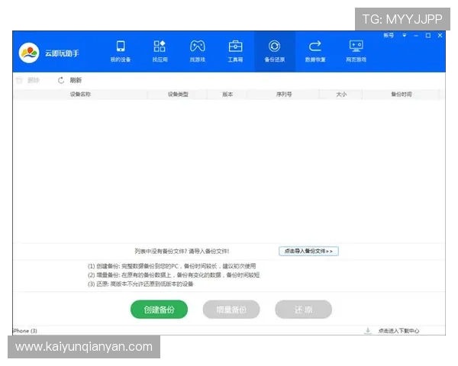Close the assistant window
Viewport: 458px width, 366px height.
click(x=440, y=35)
